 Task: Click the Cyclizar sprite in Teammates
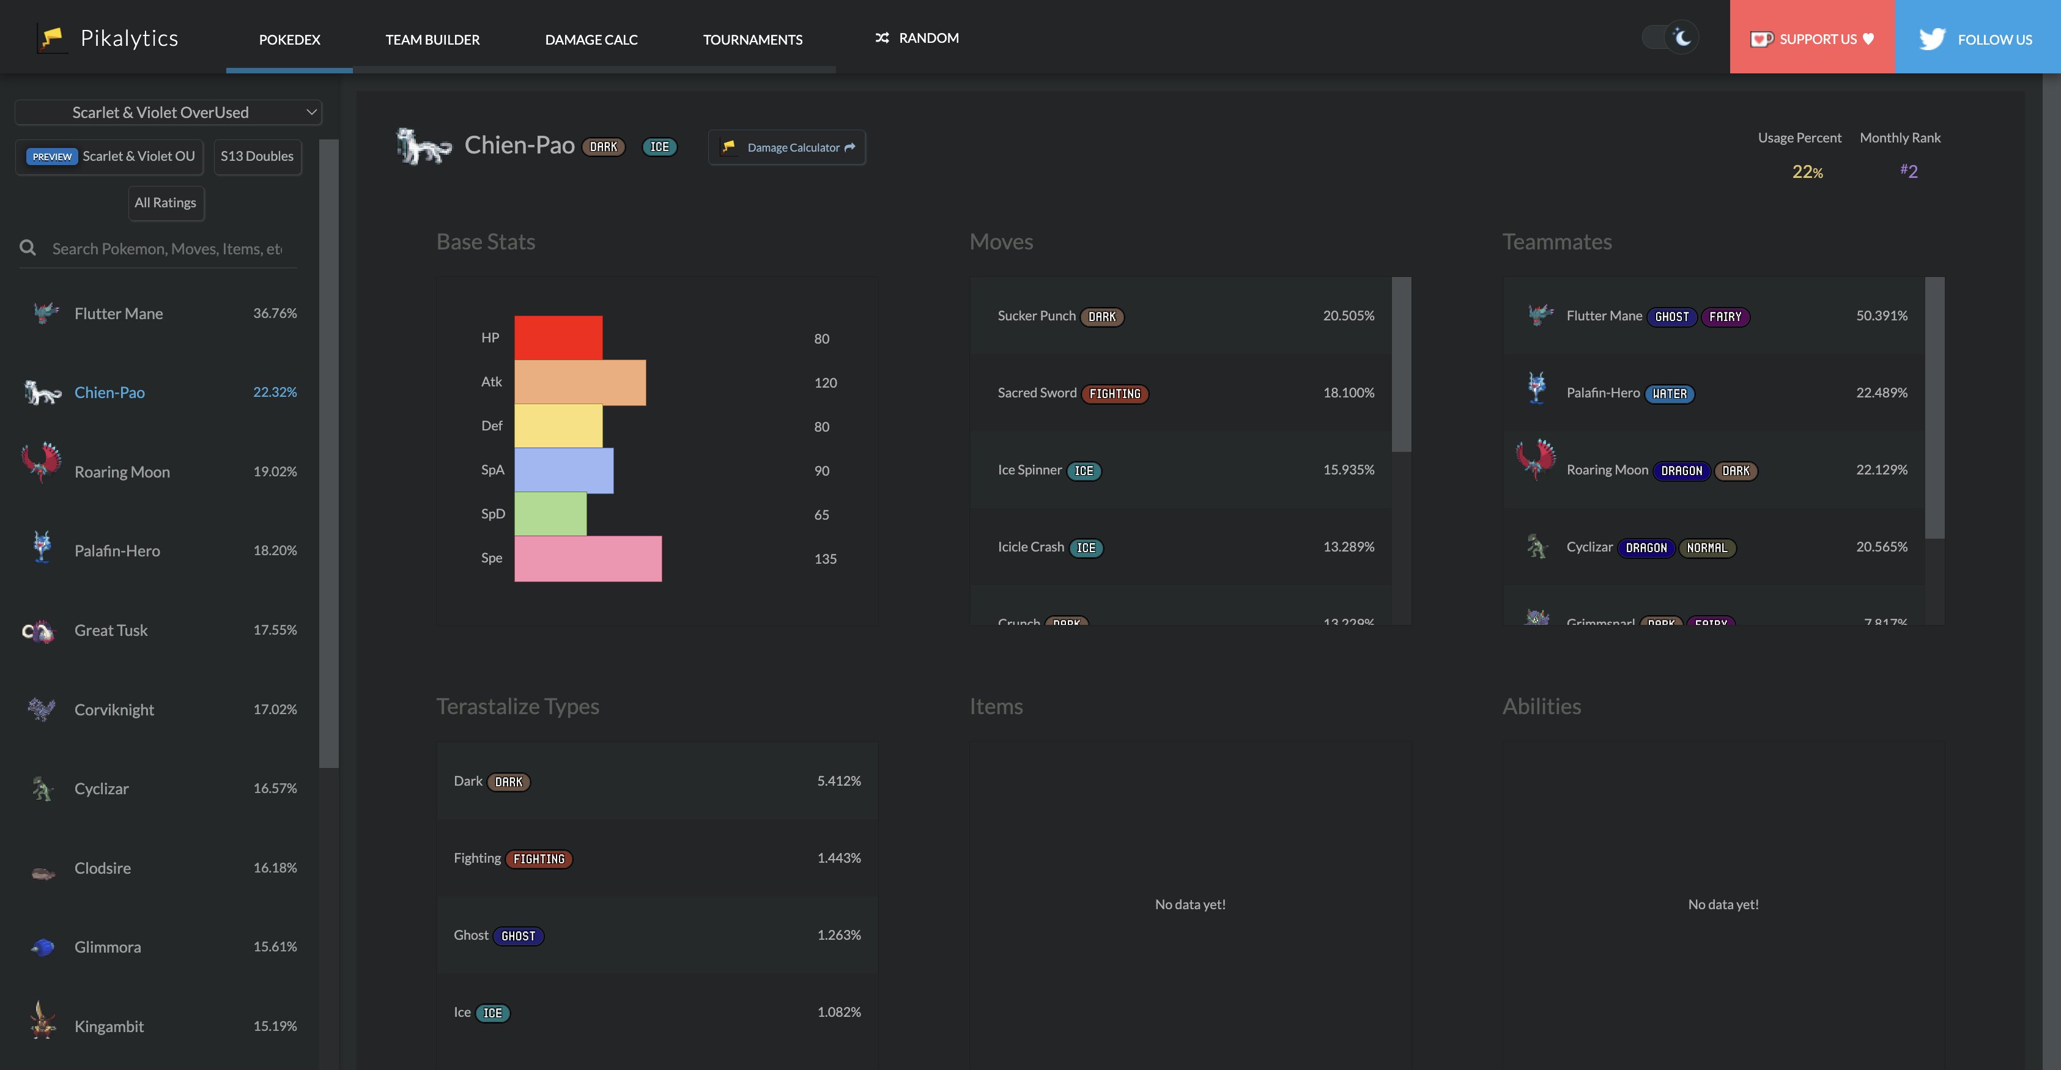(x=1537, y=546)
